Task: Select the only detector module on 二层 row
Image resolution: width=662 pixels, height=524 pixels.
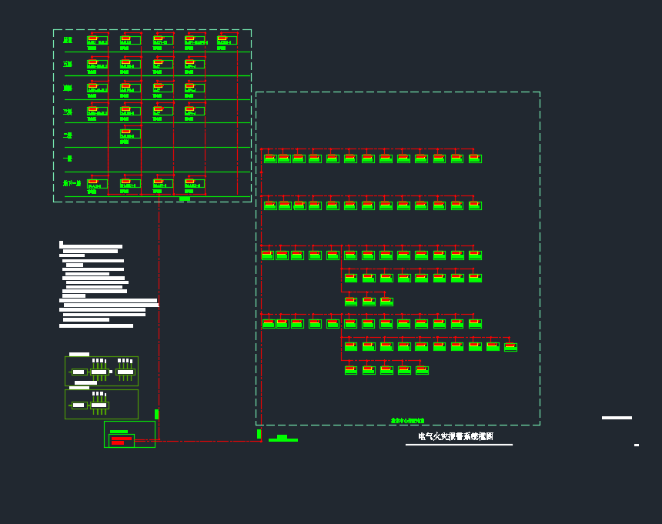Action: [x=130, y=134]
